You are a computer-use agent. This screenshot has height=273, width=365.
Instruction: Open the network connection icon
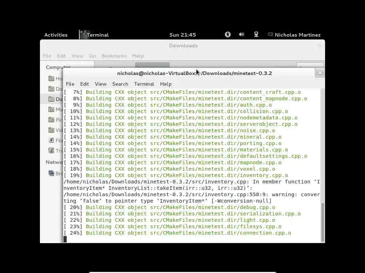tap(256, 34)
